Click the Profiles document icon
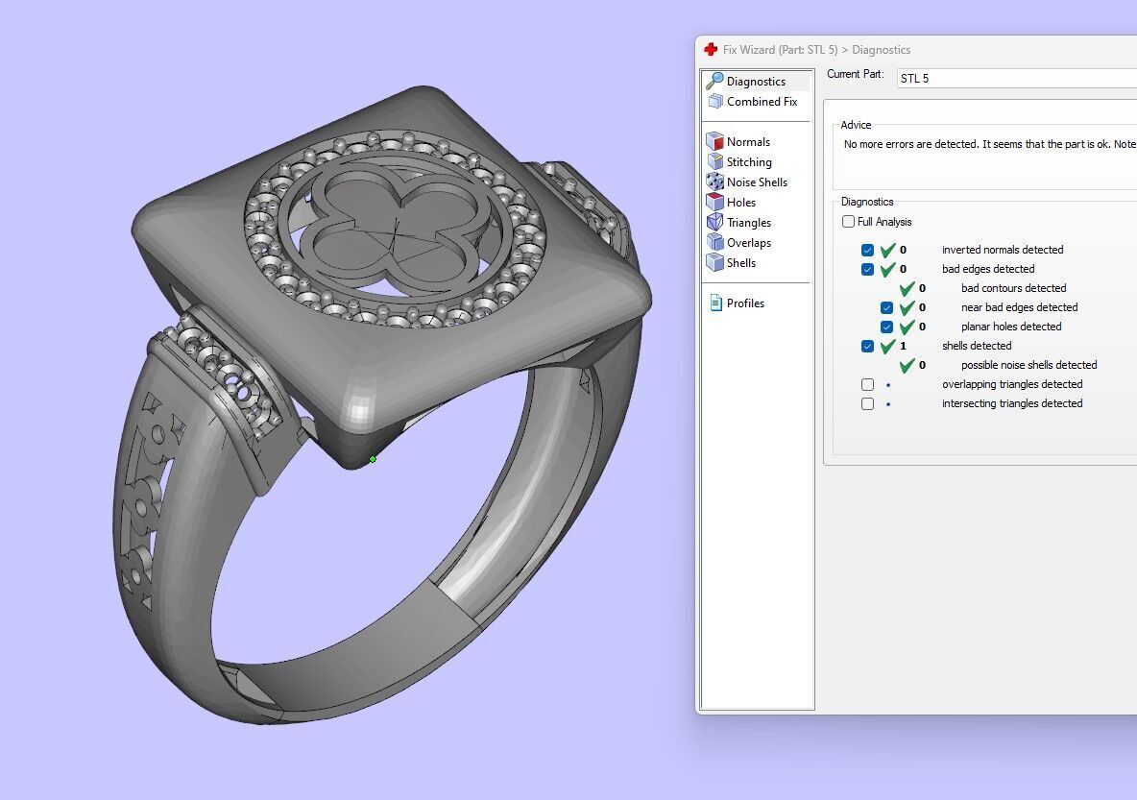 click(715, 303)
